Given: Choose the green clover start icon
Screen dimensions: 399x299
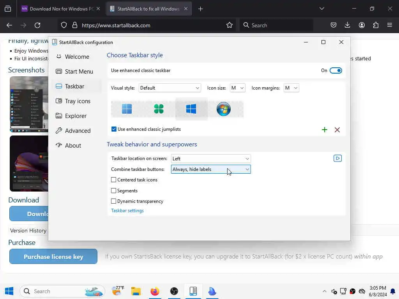Looking at the screenshot, I should coord(159,109).
